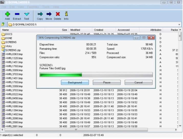Cancel the SCREENS.zip compression
The image size is (183, 139).
tap(138, 82)
